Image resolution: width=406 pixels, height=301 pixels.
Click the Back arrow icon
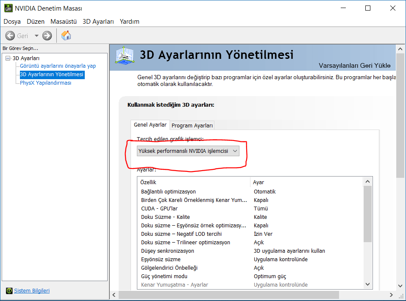(10, 36)
